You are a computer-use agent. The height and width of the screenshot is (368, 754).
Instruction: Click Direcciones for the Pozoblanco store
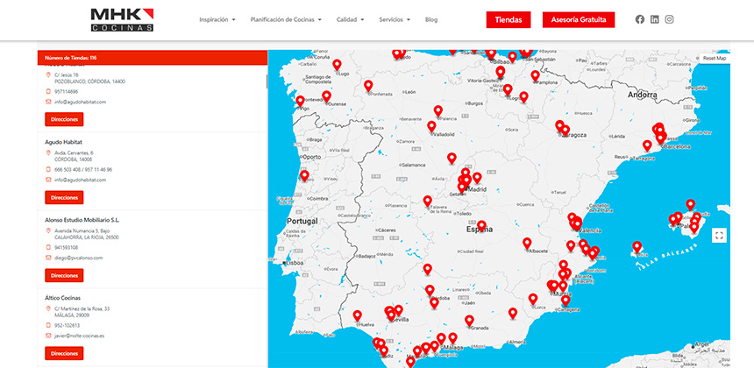pos(64,119)
